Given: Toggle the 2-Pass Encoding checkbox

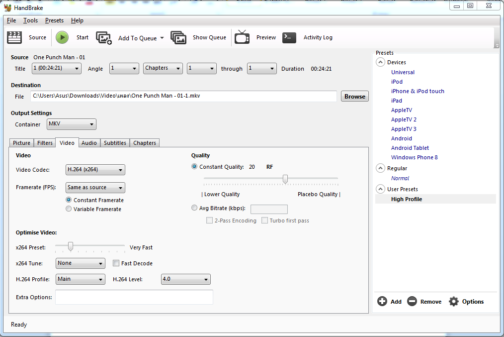Looking at the screenshot, I should pyautogui.click(x=209, y=221).
